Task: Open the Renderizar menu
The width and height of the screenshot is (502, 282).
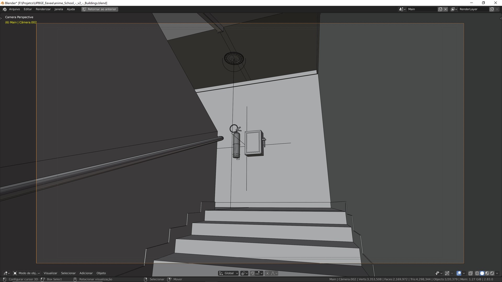Action: [43, 9]
